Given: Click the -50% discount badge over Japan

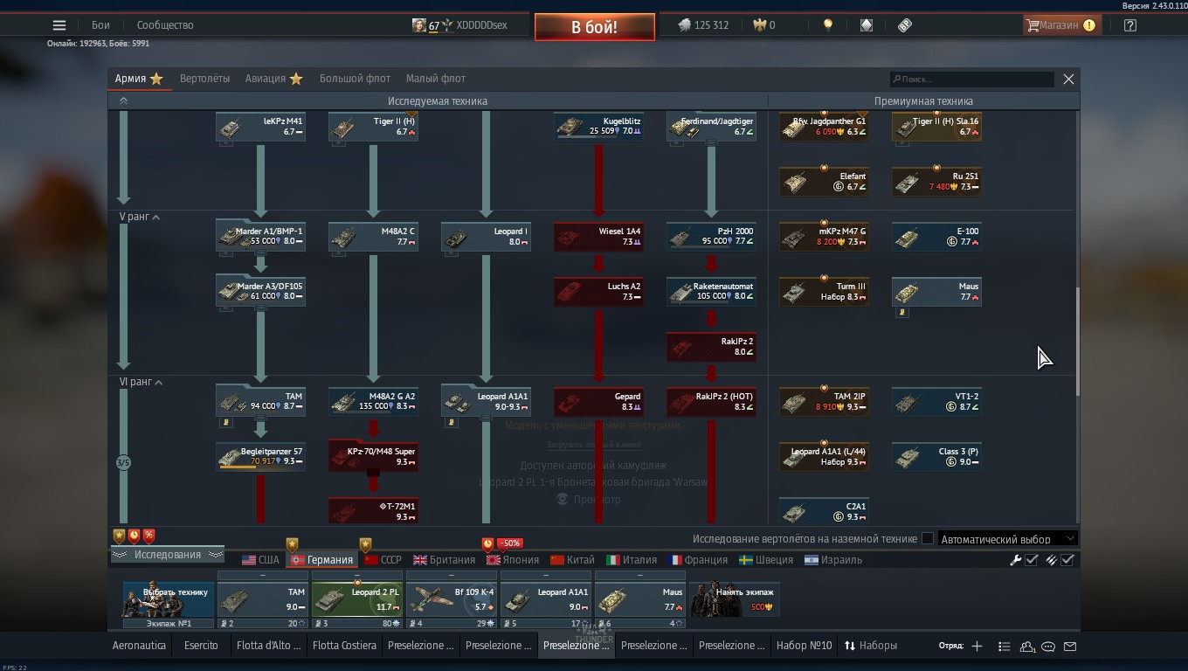Looking at the screenshot, I should click(x=510, y=543).
